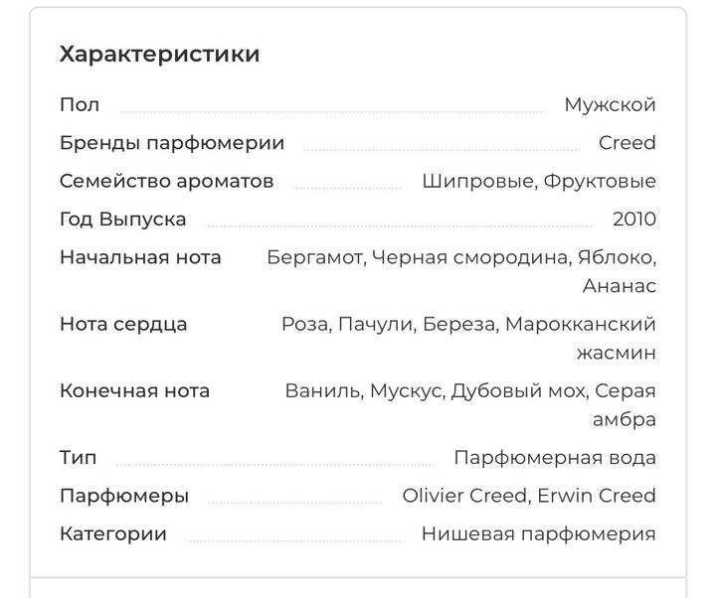Viewport: 716px width, 598px height.
Task: Open the Creed brand link
Action: click(626, 143)
